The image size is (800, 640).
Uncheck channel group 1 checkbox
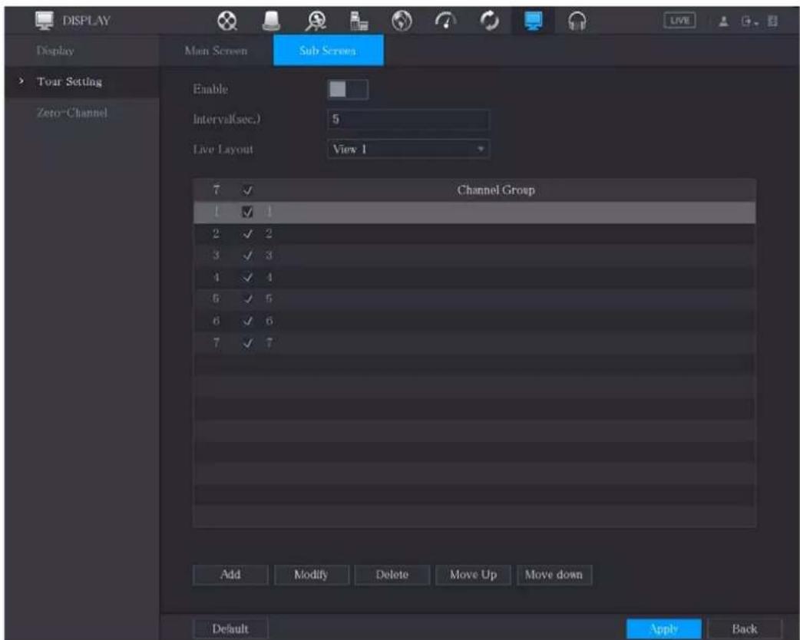coord(247,212)
